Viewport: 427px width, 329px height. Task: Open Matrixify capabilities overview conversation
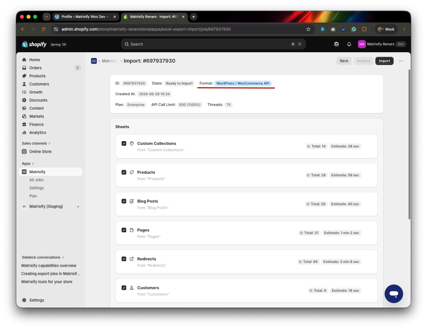[49, 266]
